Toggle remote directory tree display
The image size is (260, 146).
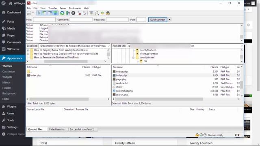[x=50, y=13]
